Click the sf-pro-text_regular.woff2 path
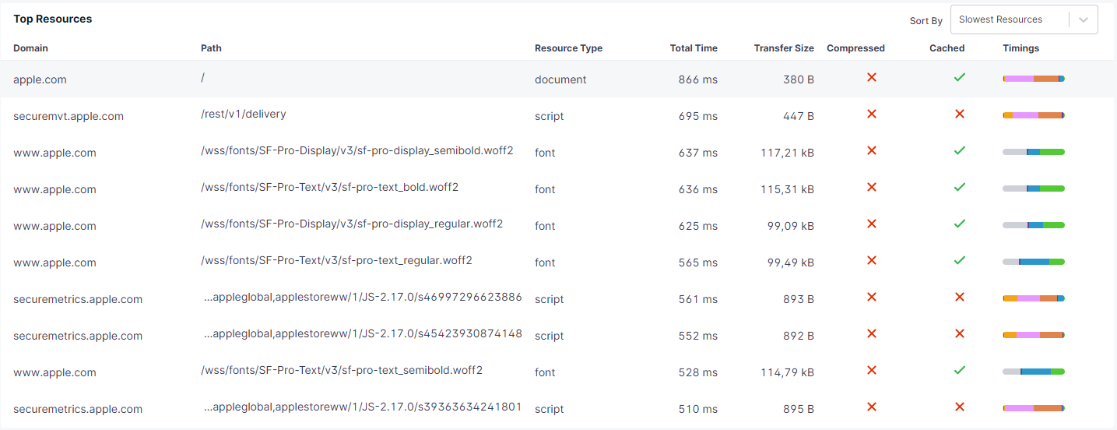Image resolution: width=1117 pixels, height=430 pixels. click(336, 260)
